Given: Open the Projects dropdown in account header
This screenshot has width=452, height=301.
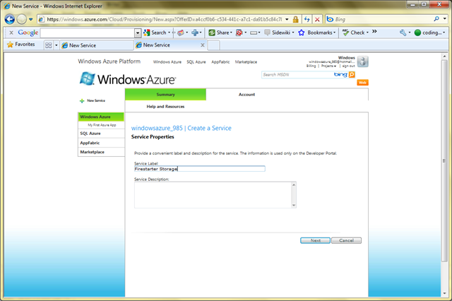Looking at the screenshot, I should (326, 65).
